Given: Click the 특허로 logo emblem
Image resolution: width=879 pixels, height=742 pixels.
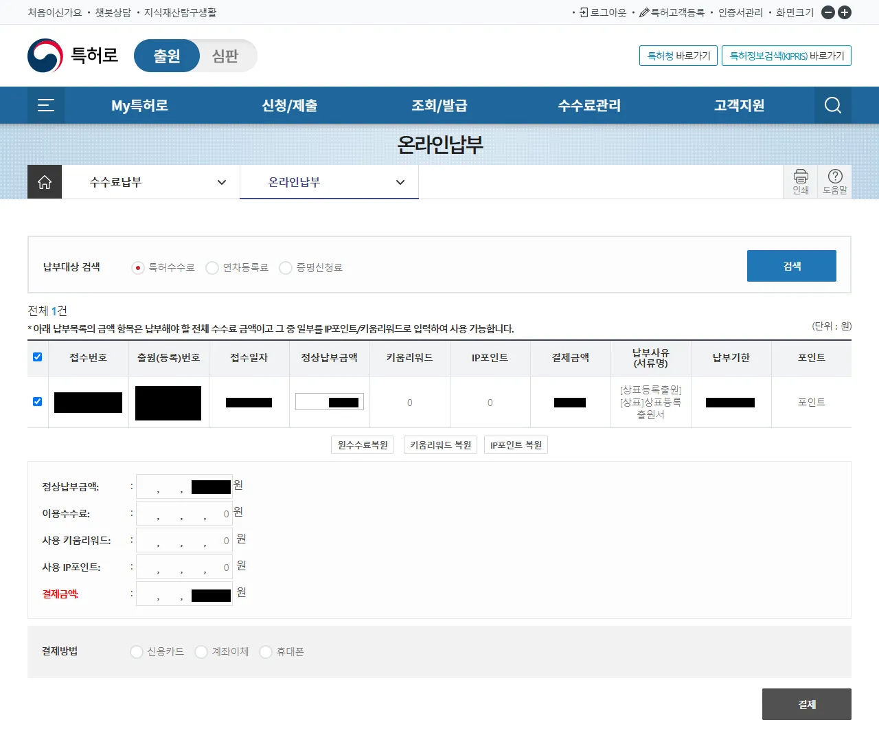Looking at the screenshot, I should pos(45,56).
